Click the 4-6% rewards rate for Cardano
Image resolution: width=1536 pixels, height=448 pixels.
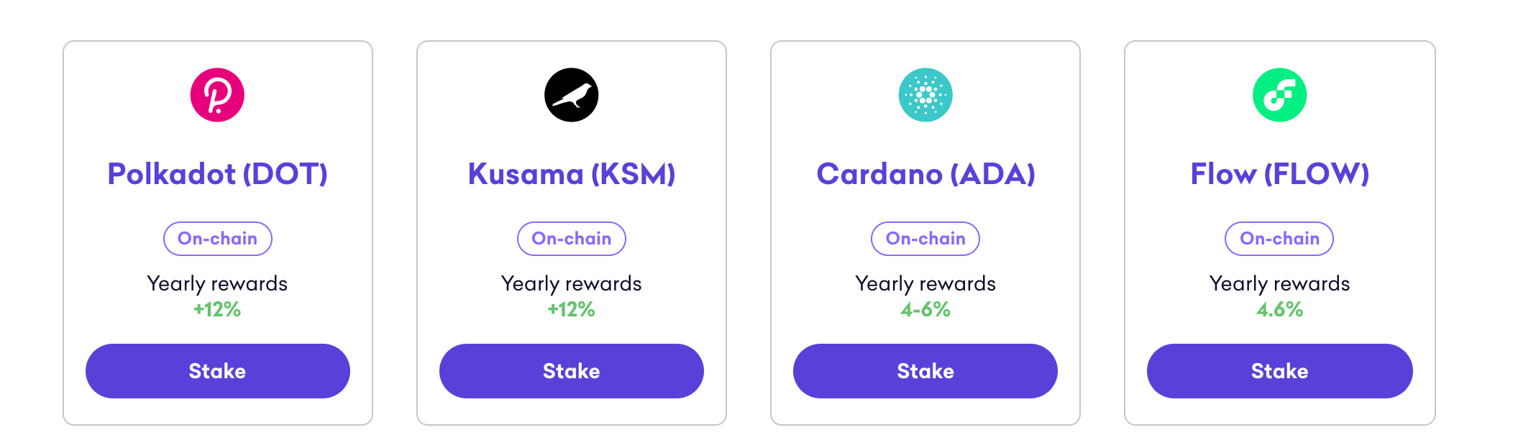[925, 310]
